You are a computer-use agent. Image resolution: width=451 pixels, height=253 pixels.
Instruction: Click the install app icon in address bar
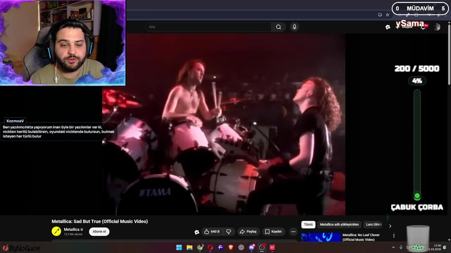click(380, 15)
